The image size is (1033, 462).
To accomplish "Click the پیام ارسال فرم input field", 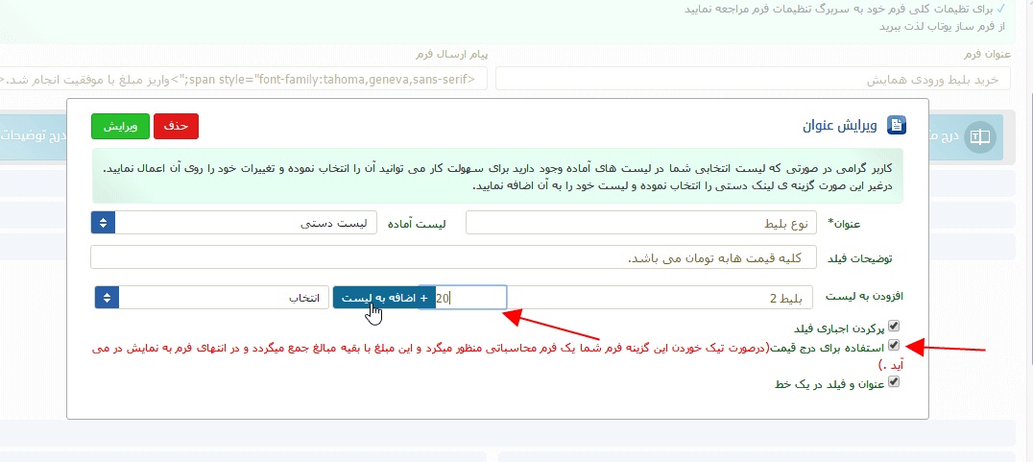I will click(245, 79).
